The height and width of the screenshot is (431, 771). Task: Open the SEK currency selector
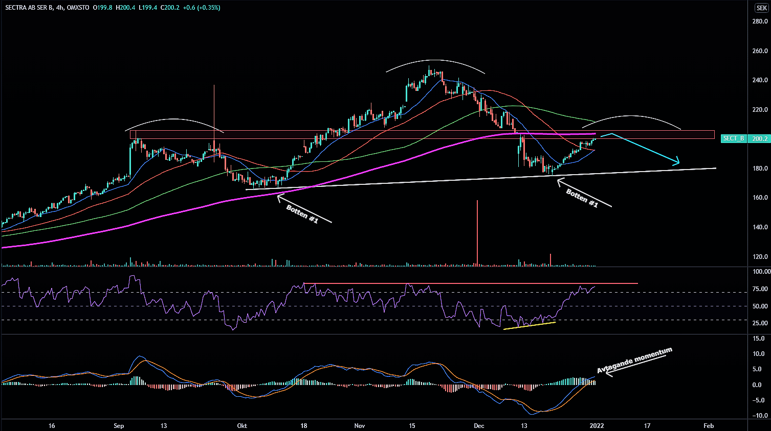point(761,8)
